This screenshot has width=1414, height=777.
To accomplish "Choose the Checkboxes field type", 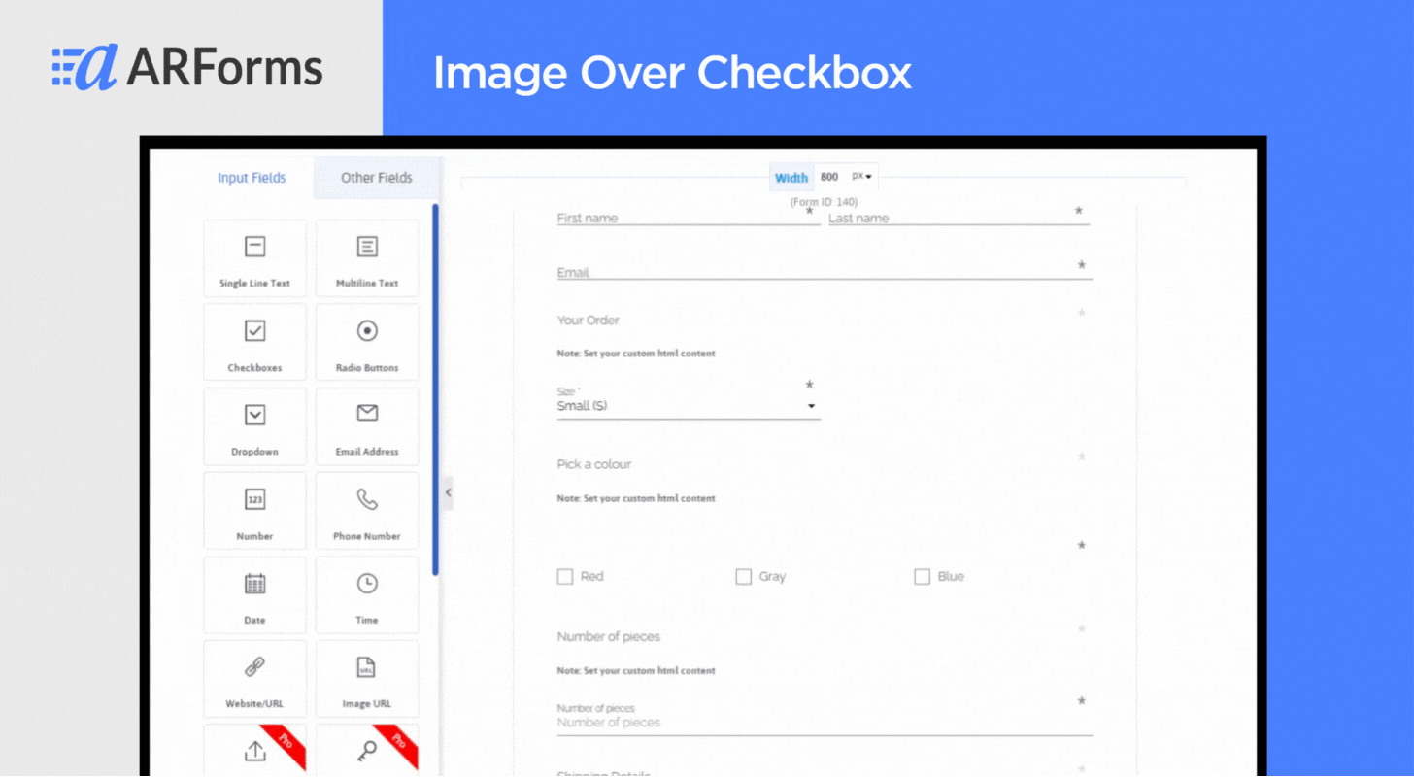I will point(254,342).
